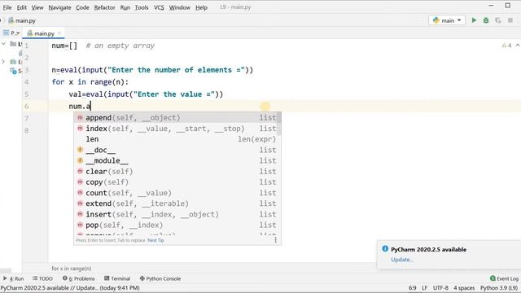Viewport: 521px width, 293px height.
Task: Collapse the project root tree node
Action: click(x=3, y=43)
